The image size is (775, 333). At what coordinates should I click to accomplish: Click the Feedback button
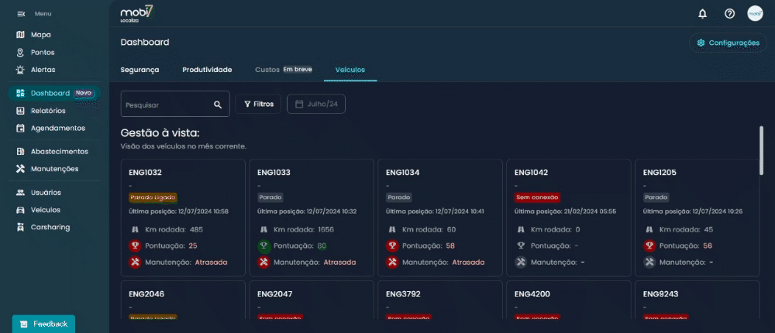pos(43,324)
